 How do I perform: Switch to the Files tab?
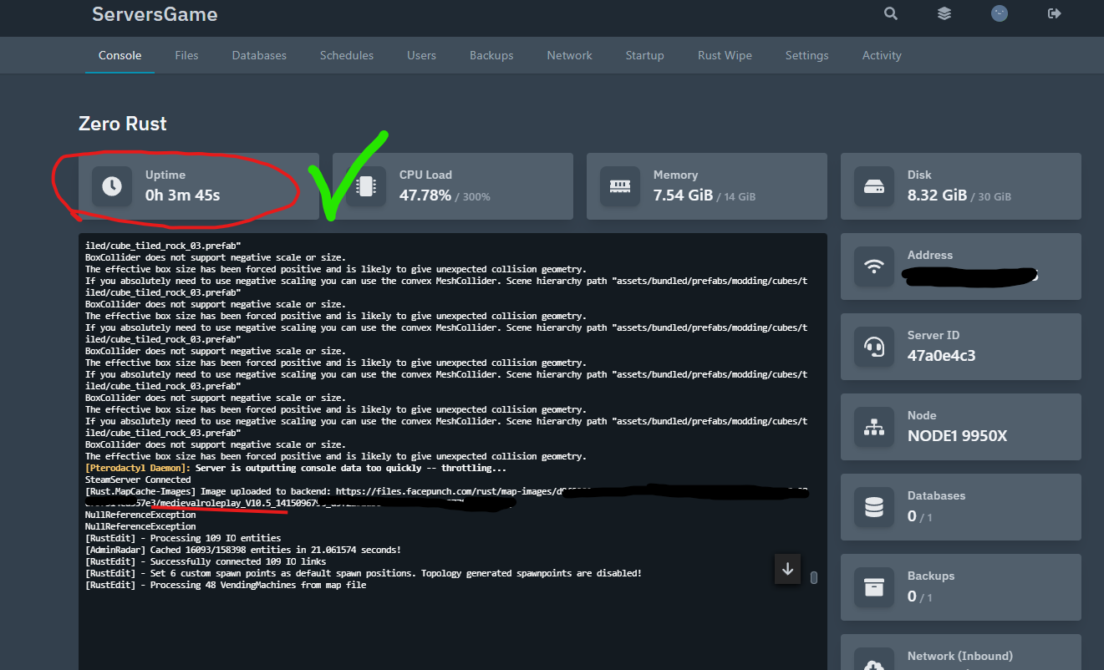[186, 55]
